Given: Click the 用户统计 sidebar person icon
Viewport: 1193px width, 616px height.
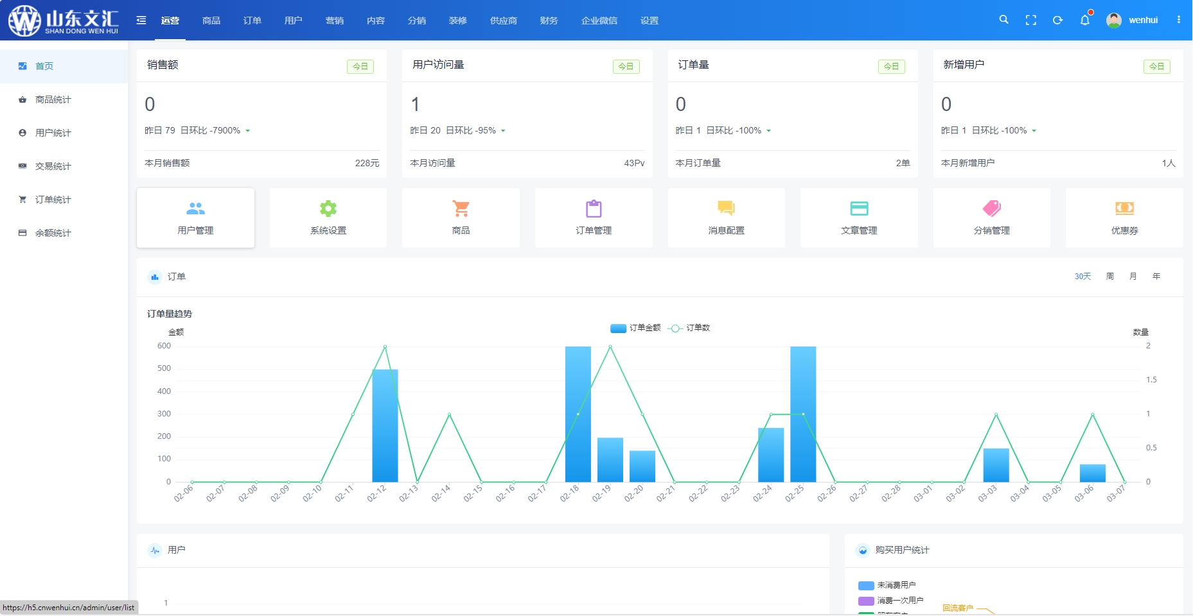Looking at the screenshot, I should (22, 133).
